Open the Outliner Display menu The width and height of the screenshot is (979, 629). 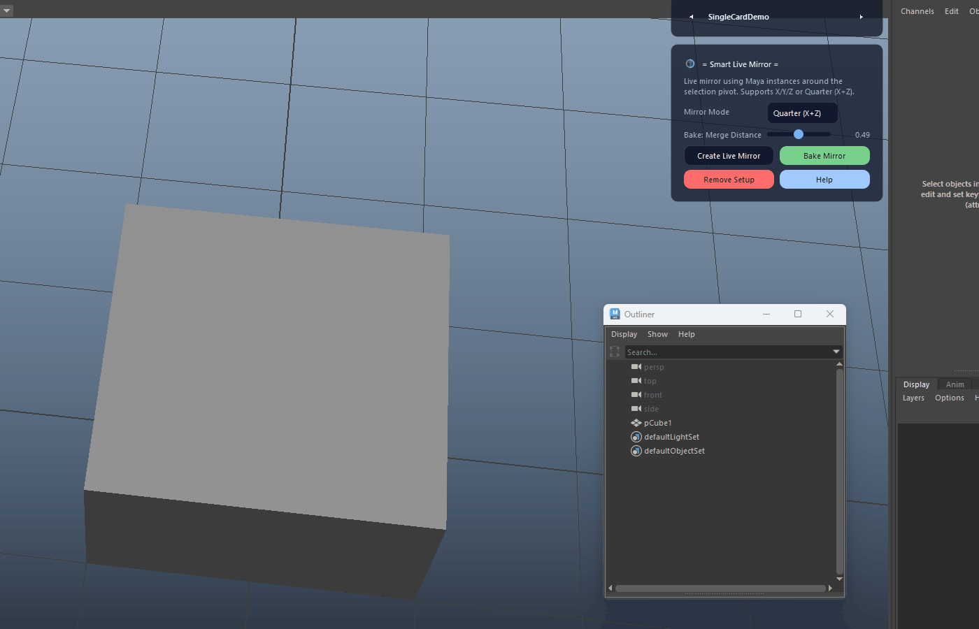tap(624, 334)
